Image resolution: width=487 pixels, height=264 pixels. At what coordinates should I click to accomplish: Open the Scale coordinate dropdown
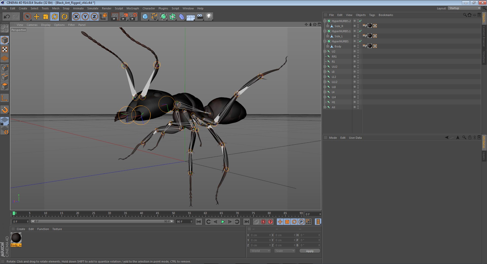(285, 251)
